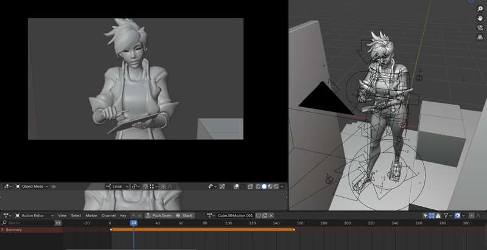Switch perspective/orthographic with the grid icon
The width and height of the screenshot is (487, 250).
480,36
